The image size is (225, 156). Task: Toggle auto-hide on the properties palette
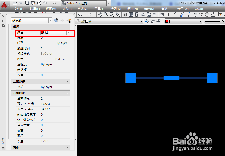(3, 21)
